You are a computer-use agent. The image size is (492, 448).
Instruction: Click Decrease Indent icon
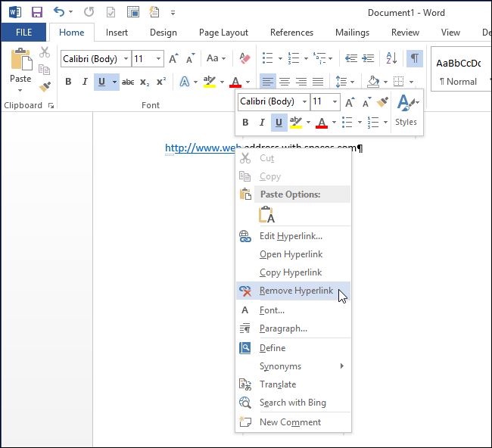click(350, 58)
